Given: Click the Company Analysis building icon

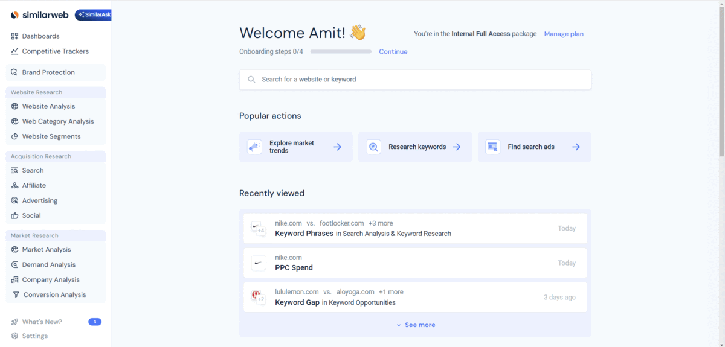Looking at the screenshot, I should coord(14,279).
